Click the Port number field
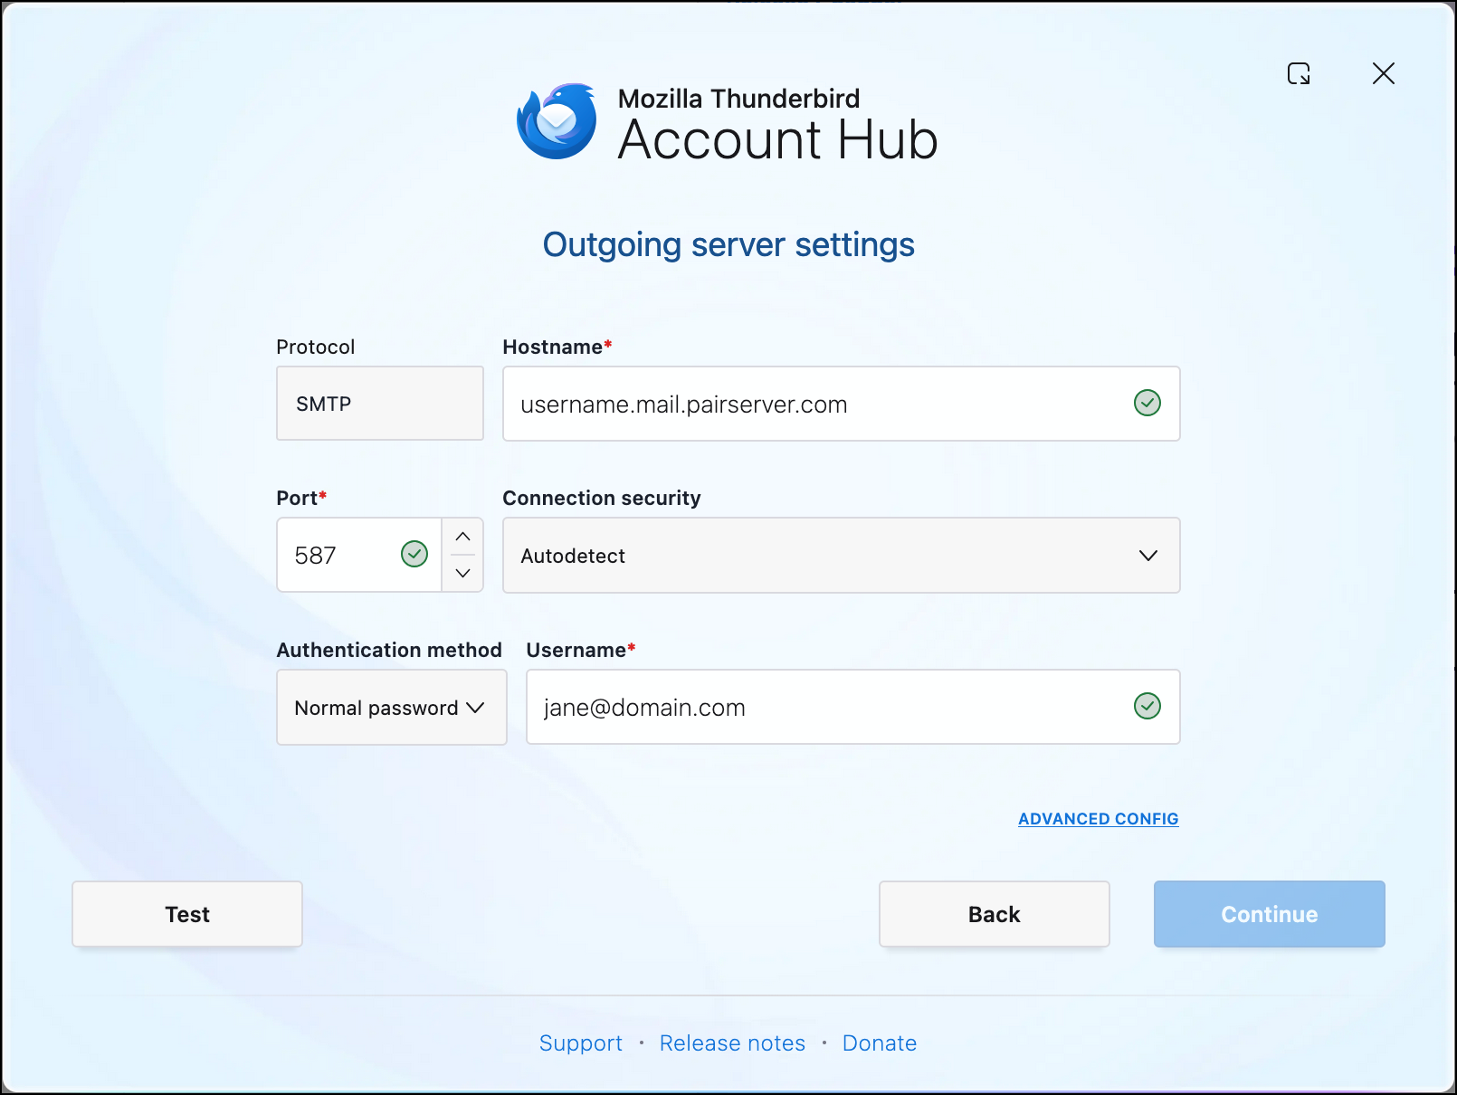 (x=359, y=555)
